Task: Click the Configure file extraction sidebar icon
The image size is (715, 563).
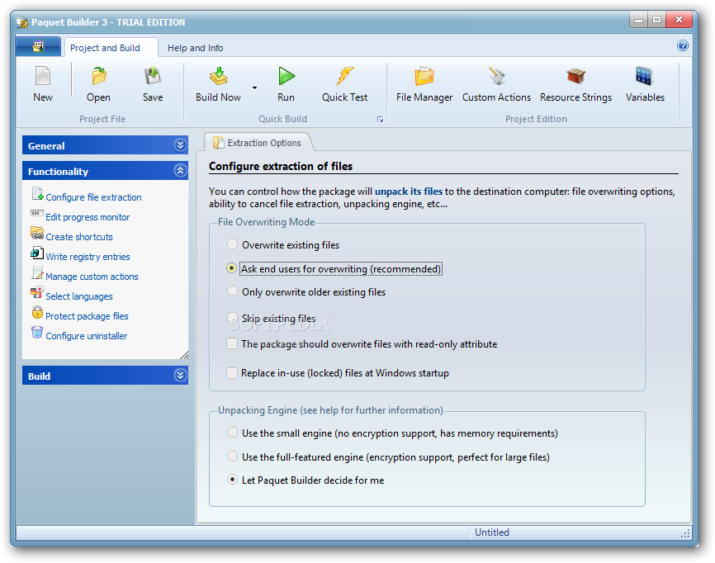Action: tap(37, 194)
